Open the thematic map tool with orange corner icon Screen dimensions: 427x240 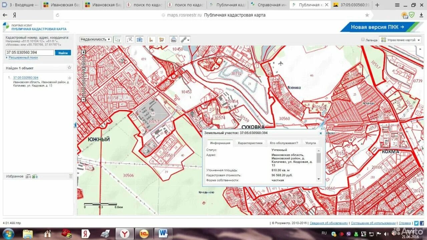[151, 39]
